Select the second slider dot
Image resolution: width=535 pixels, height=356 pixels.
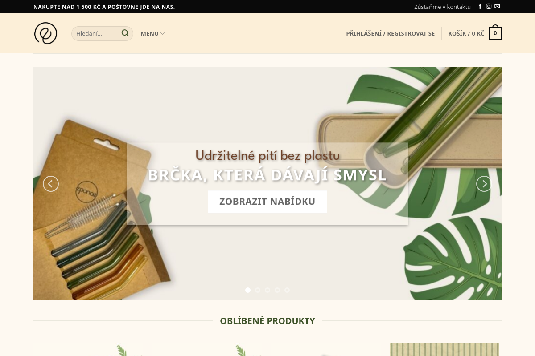click(x=258, y=290)
